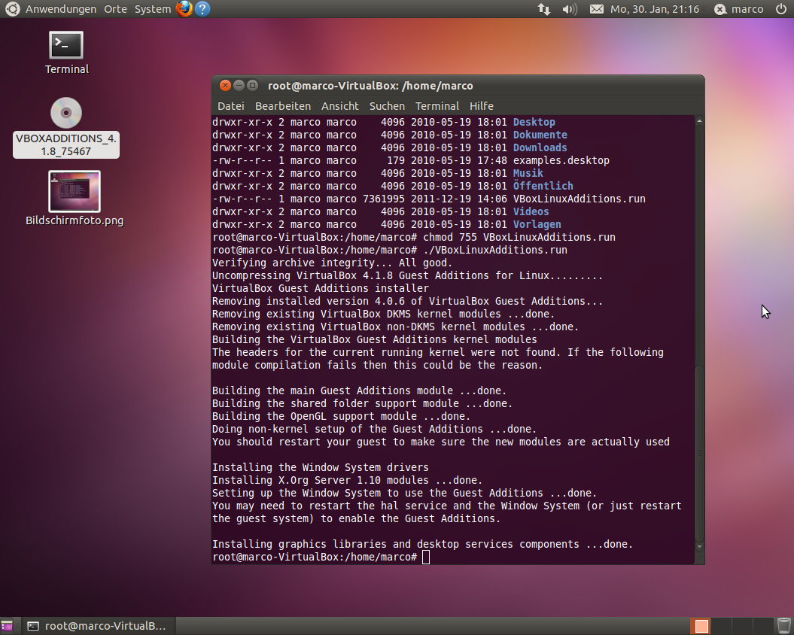Click terminal scrollbar up arrow

coord(699,121)
